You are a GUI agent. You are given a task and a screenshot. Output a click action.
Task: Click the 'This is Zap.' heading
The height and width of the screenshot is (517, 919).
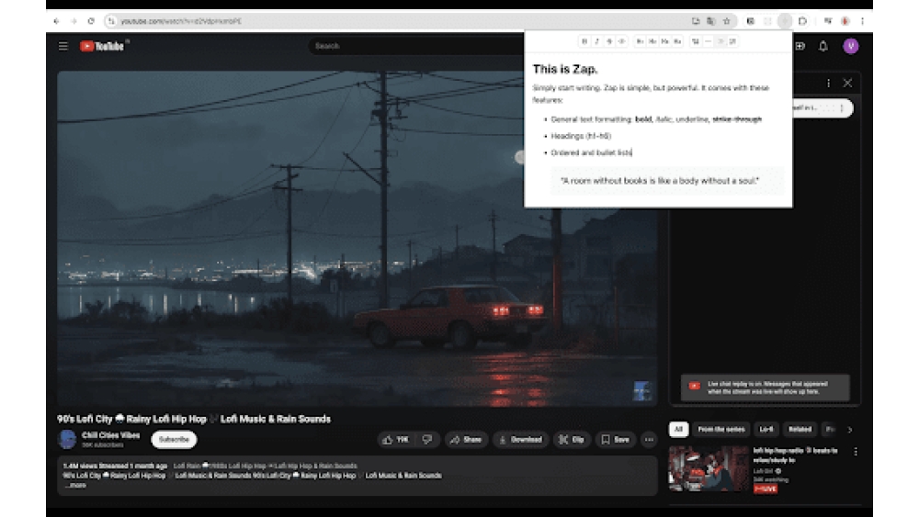565,69
